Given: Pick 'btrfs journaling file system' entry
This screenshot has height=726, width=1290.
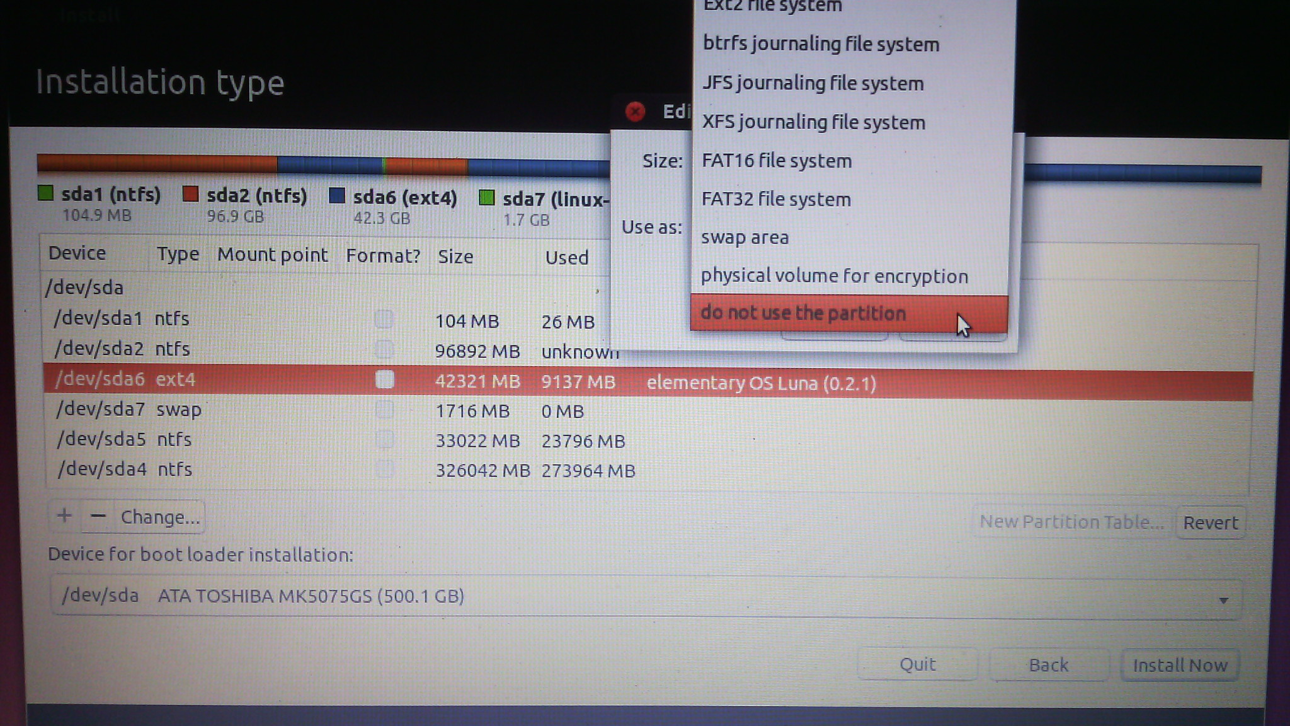Looking at the screenshot, I should [x=821, y=44].
